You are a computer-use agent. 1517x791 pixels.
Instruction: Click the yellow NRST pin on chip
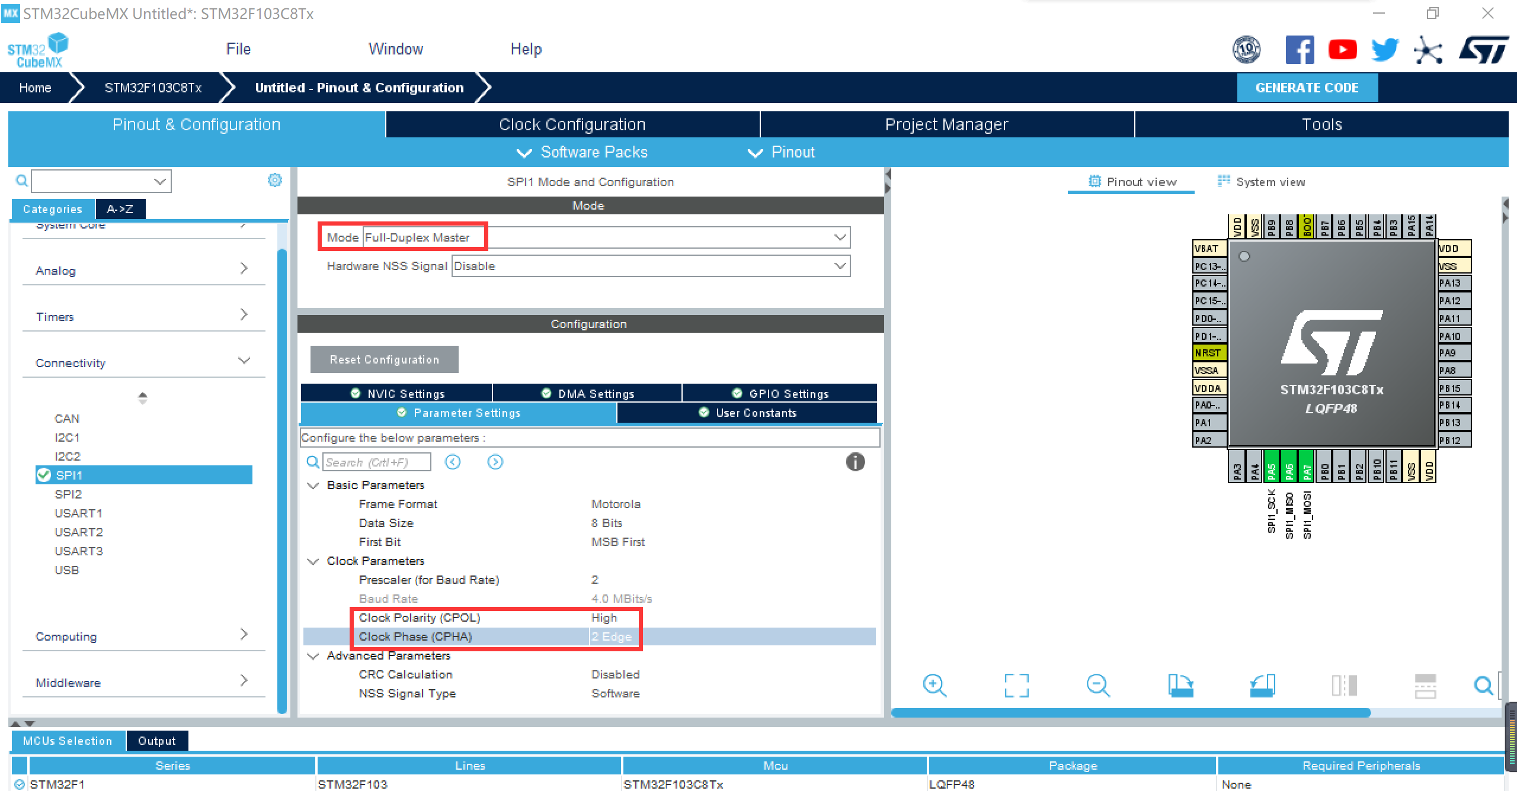click(x=1209, y=353)
